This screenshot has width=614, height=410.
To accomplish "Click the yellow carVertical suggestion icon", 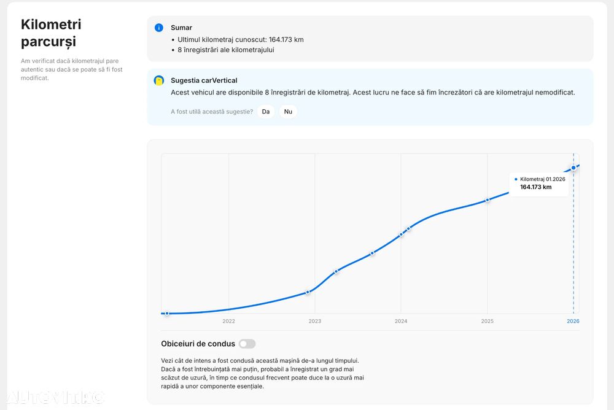I will click(x=159, y=80).
